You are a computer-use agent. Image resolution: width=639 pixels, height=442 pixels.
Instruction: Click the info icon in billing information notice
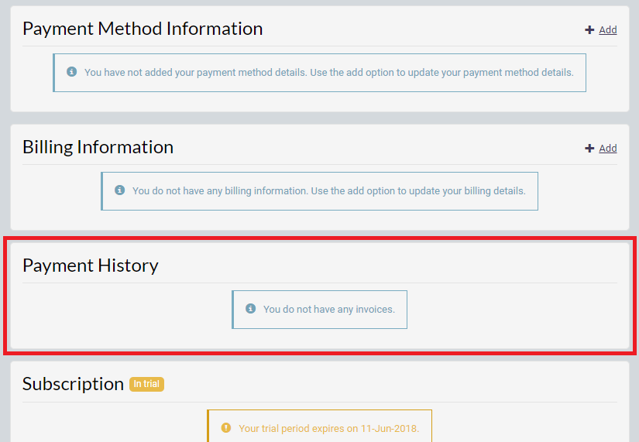pos(119,190)
